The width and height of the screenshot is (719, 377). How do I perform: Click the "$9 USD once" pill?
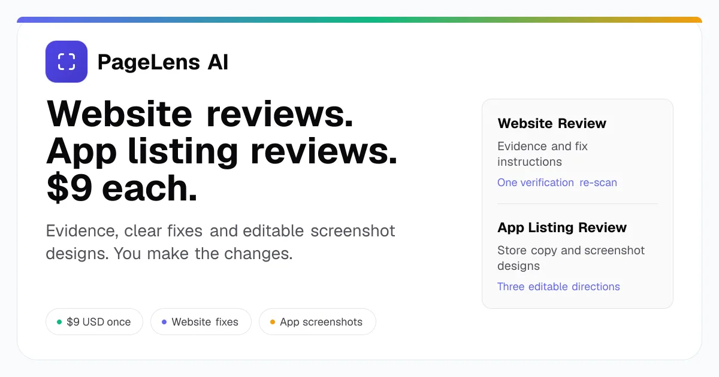coord(94,322)
